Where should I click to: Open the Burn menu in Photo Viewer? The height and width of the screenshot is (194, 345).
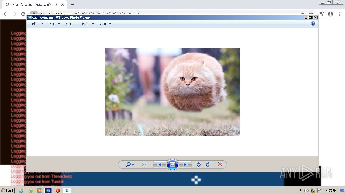pos(85,24)
